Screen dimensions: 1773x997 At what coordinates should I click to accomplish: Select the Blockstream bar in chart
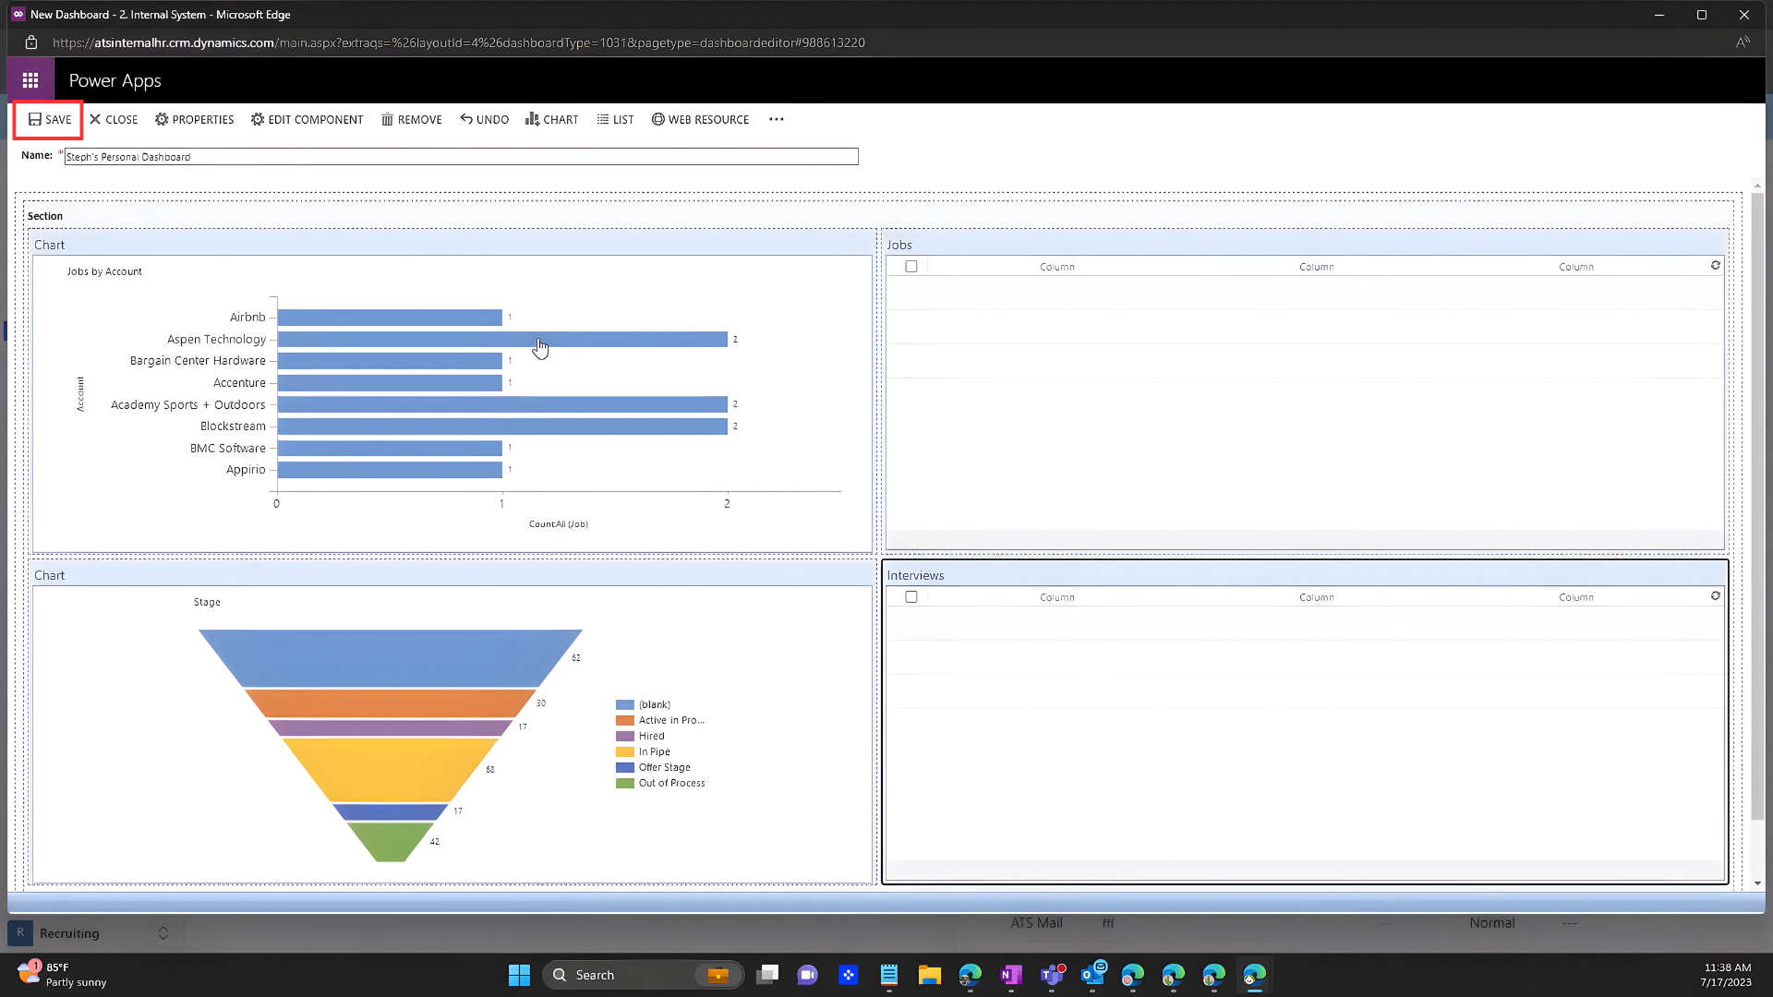click(x=502, y=426)
